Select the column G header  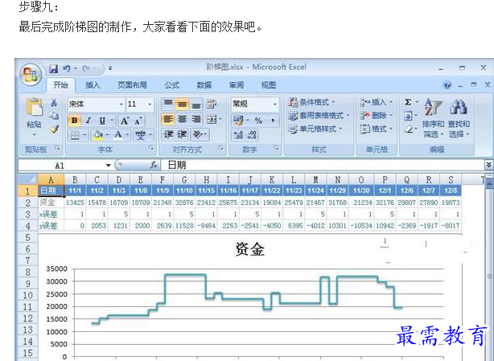[x=184, y=180]
